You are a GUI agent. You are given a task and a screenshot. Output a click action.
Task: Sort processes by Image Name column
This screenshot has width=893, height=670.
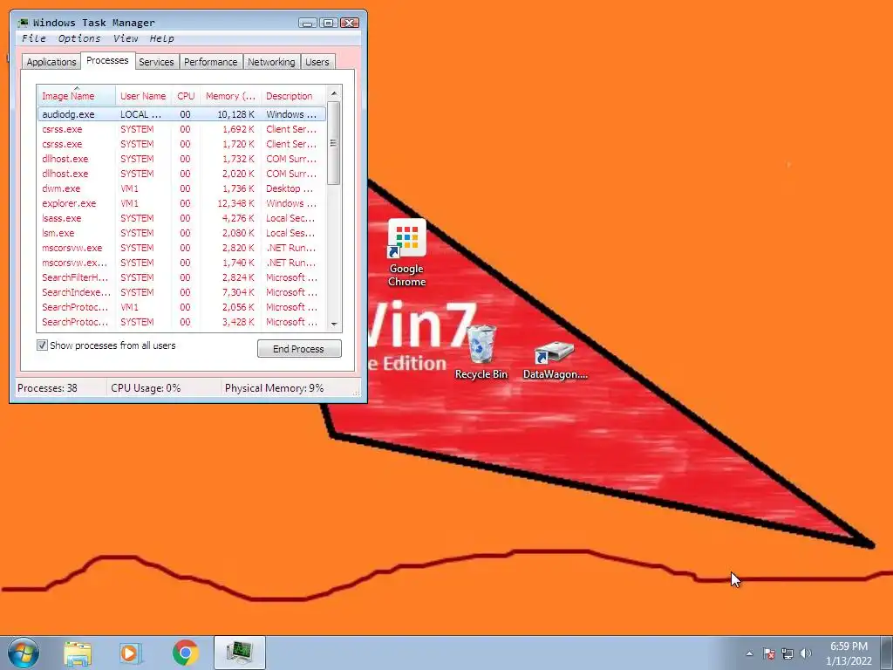tap(77, 96)
